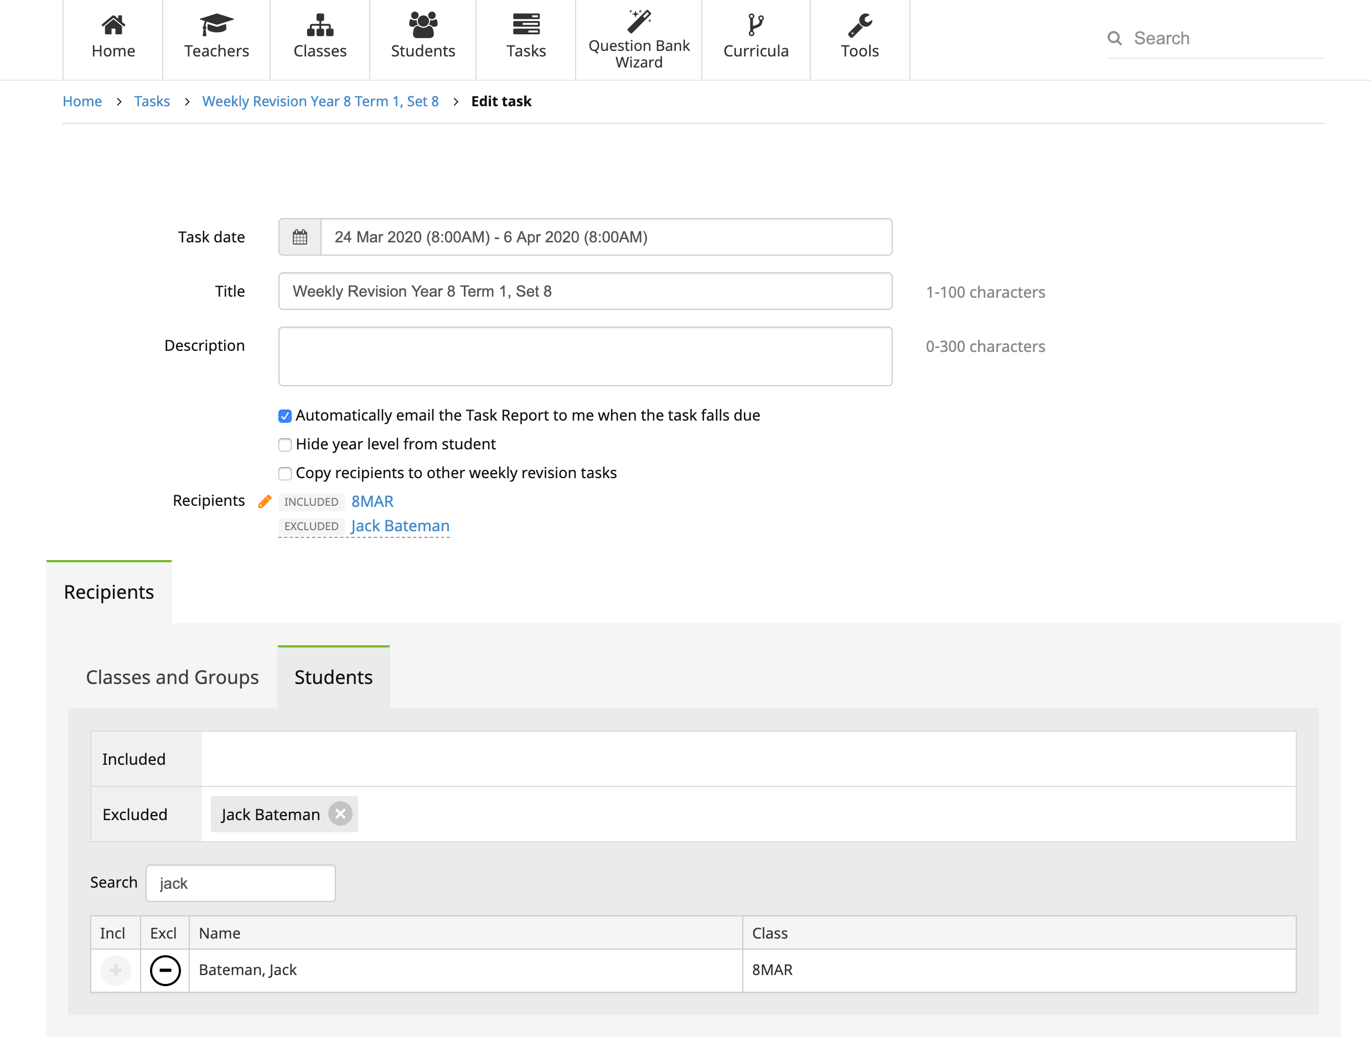Uncheck Automatically email the Task Report
Image resolution: width=1371 pixels, height=1057 pixels.
point(285,416)
